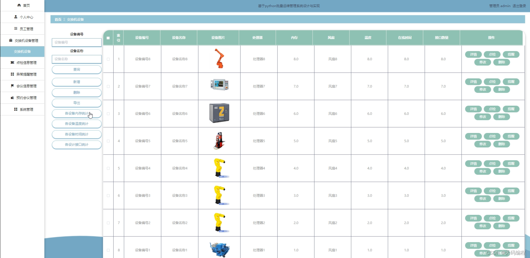Check the checkbox for row 设备编号1

click(x=108, y=250)
